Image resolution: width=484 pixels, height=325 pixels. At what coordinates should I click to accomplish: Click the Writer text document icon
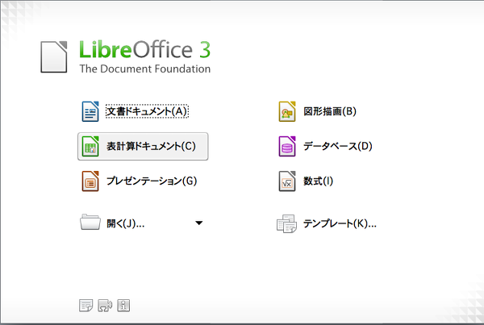tap(90, 111)
